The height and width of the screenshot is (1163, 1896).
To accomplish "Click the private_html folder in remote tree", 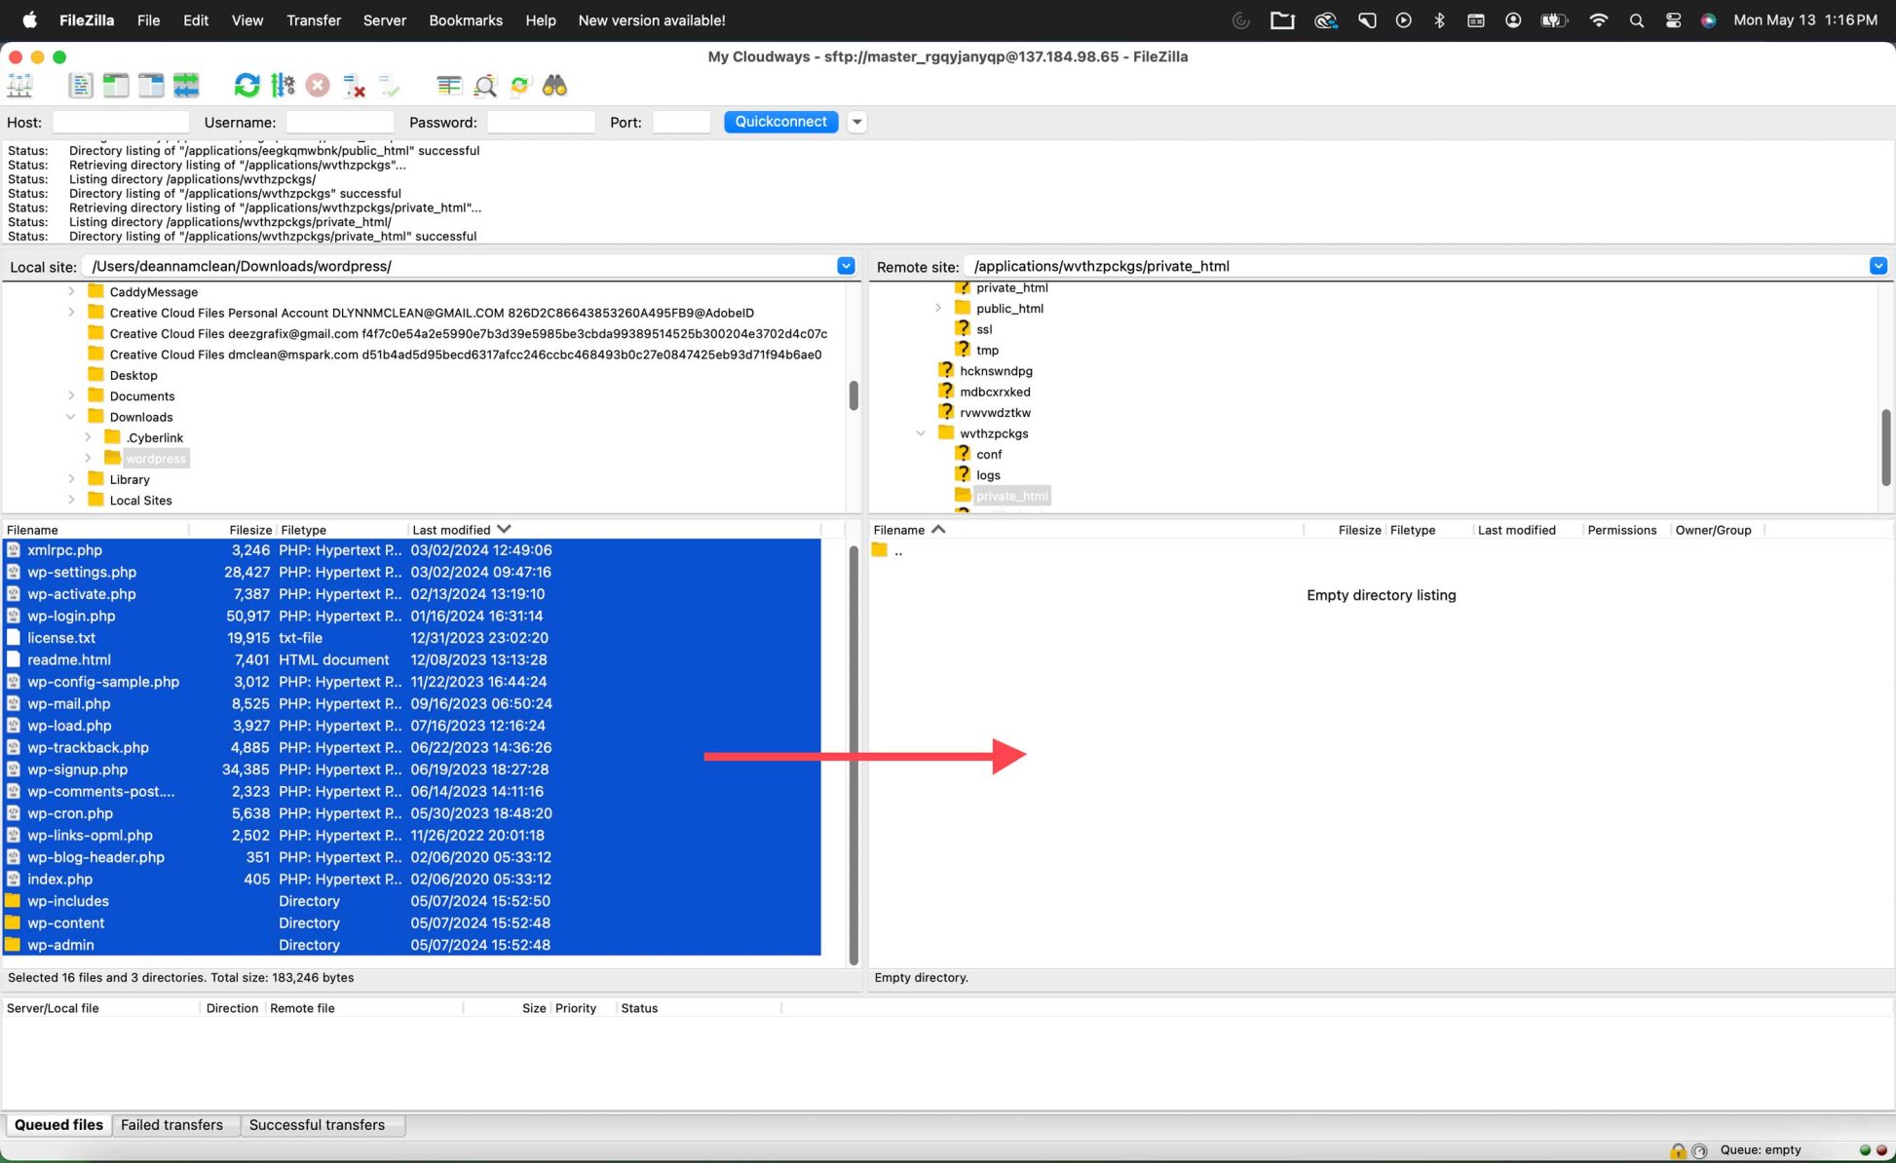I will coord(1011,494).
